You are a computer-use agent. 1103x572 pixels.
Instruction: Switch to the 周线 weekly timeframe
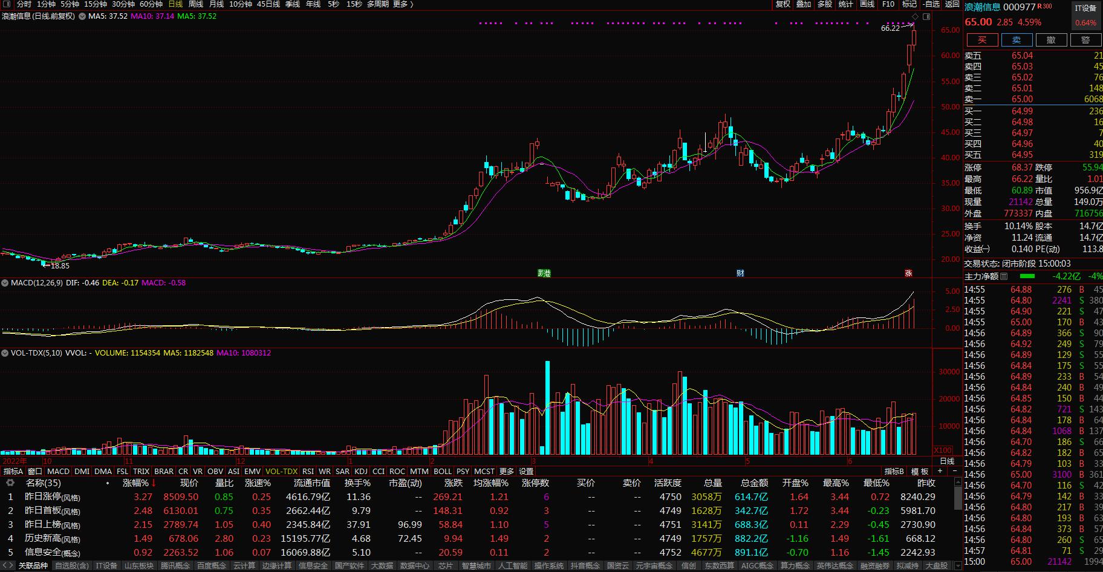coord(196,4)
